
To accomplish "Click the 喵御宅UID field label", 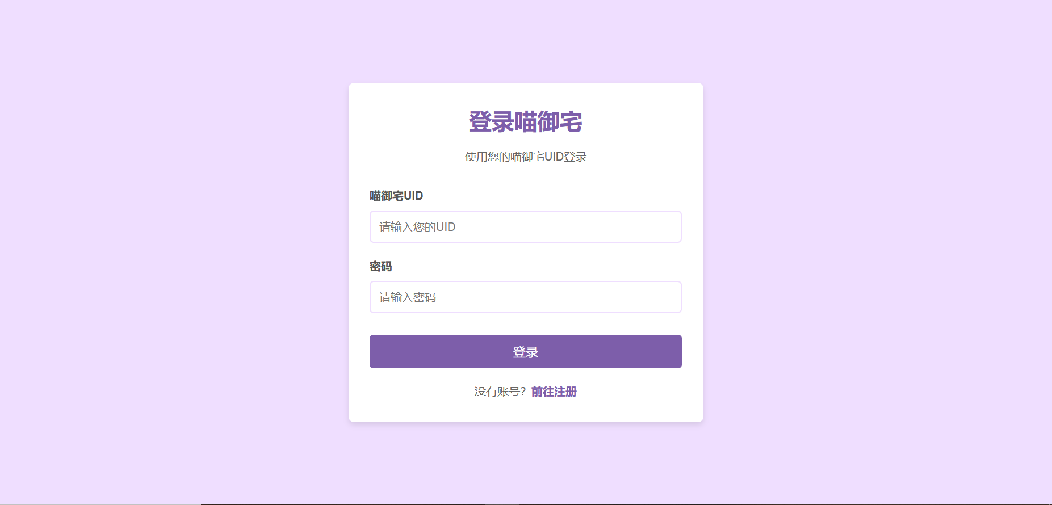I will [396, 196].
